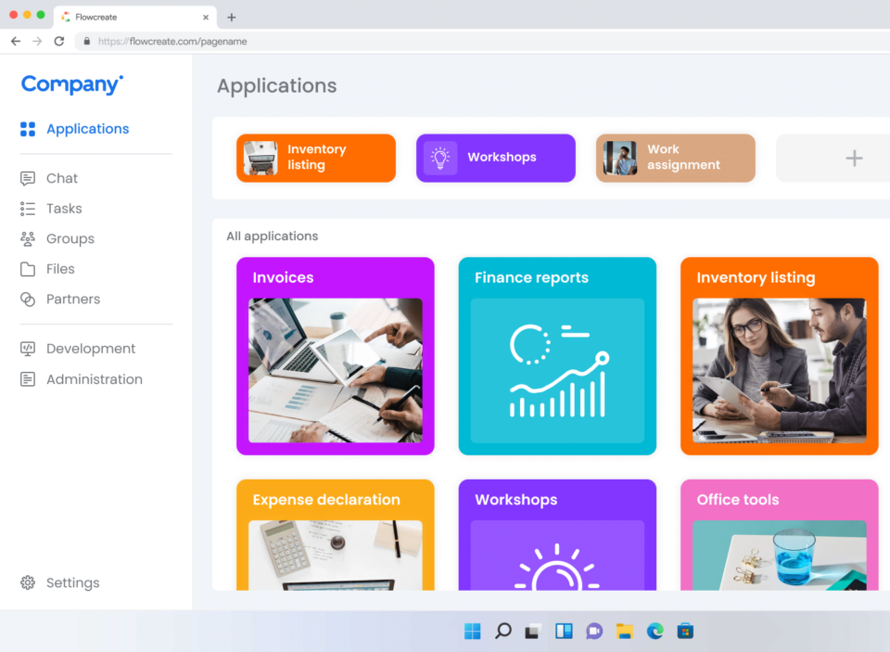Select the Files folder icon
This screenshot has width=890, height=652.
click(28, 269)
